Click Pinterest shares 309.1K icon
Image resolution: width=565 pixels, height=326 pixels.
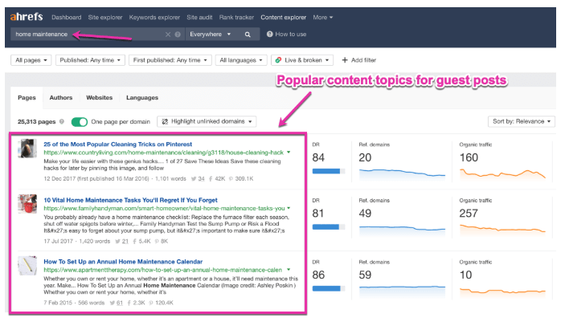click(x=231, y=179)
